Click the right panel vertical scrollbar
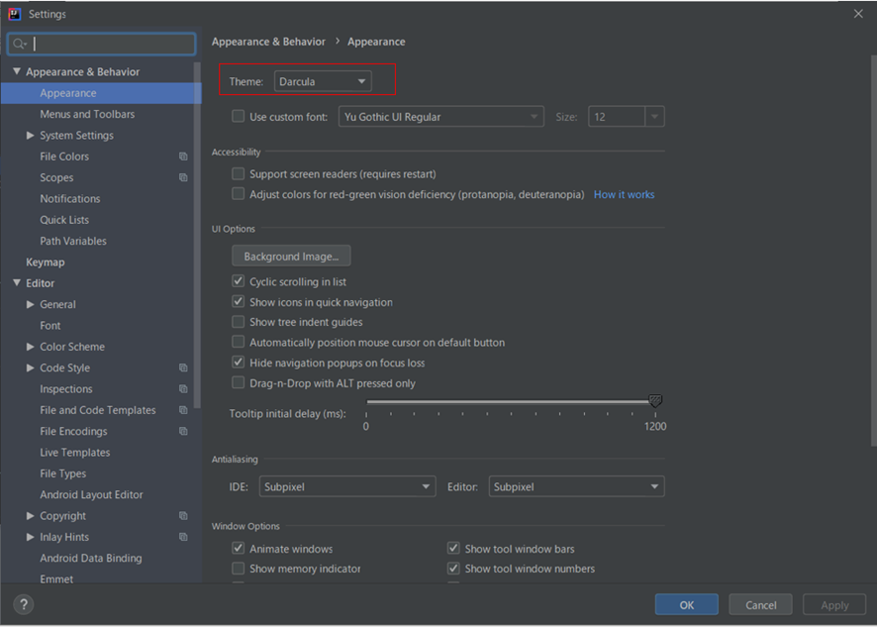 pos(874,251)
